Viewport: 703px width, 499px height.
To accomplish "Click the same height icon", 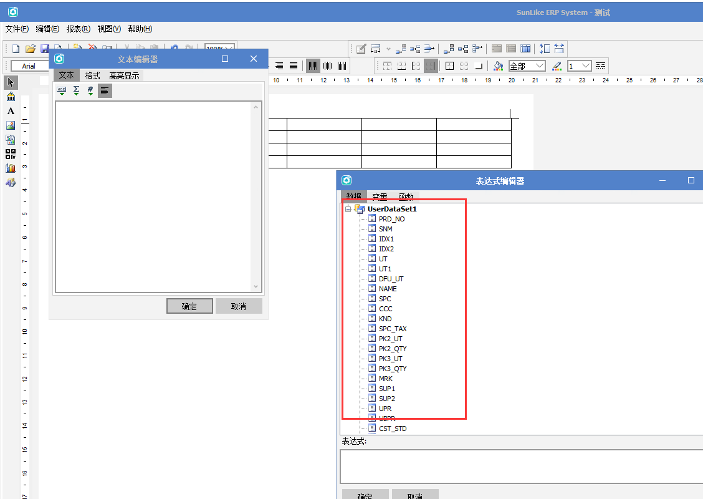I will (x=545, y=49).
